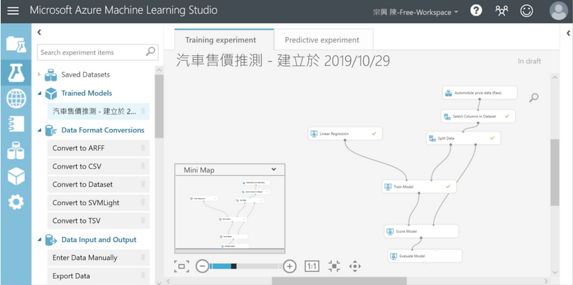Screen dimensions: 573x285
Task: Select the Select Columns in Dataset module
Action: click(478, 116)
